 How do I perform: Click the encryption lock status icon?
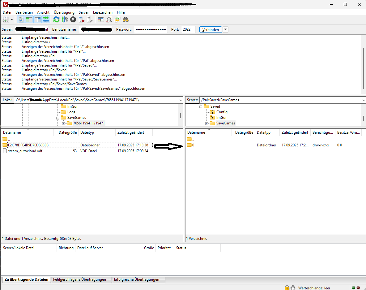click(x=287, y=288)
